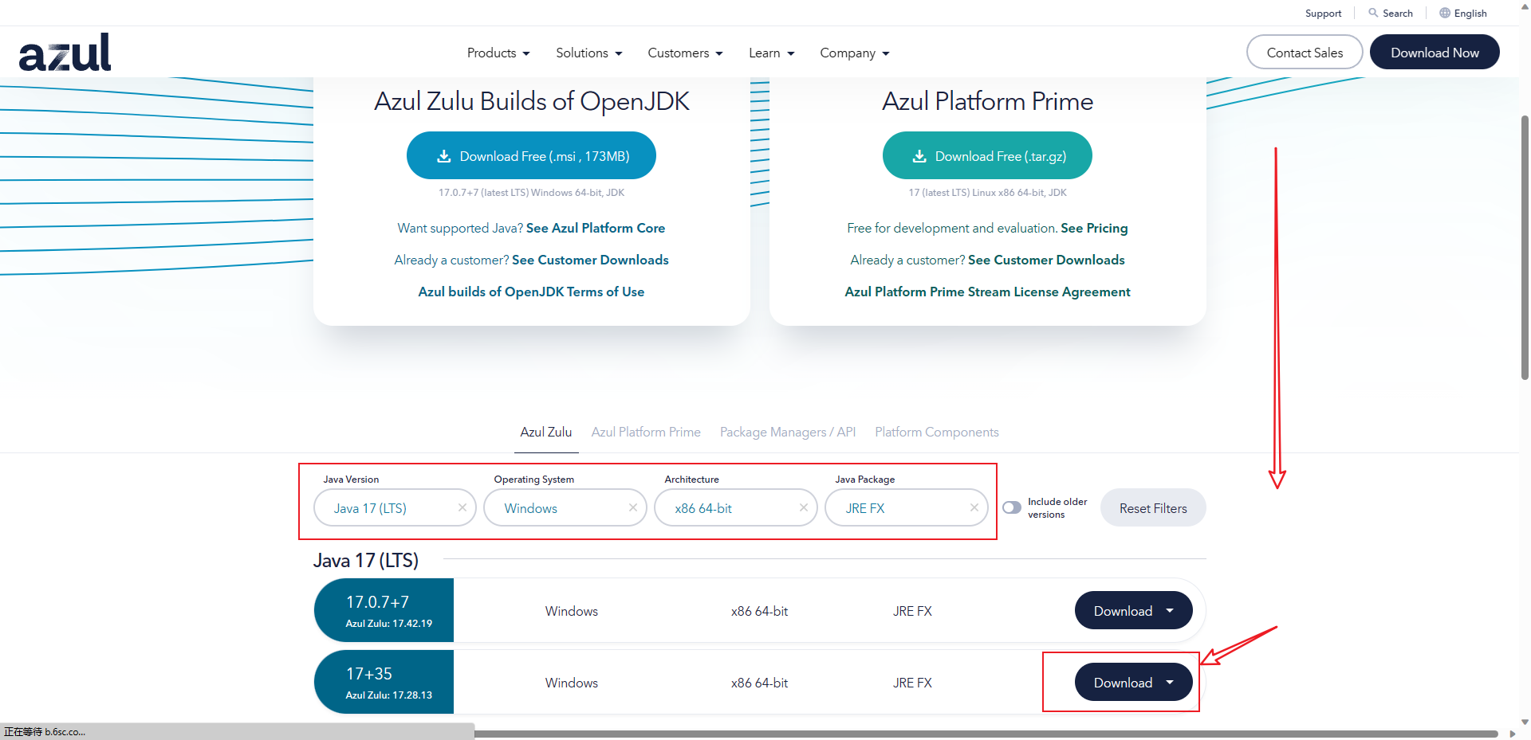Switch to Azul Platform Prime tab
The height and width of the screenshot is (740, 1531).
click(x=646, y=432)
